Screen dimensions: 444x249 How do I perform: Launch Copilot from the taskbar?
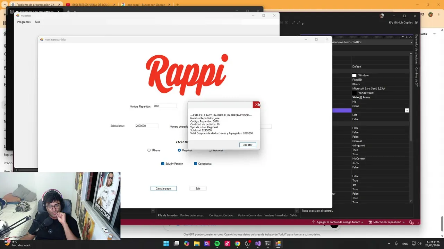[x=187, y=243]
